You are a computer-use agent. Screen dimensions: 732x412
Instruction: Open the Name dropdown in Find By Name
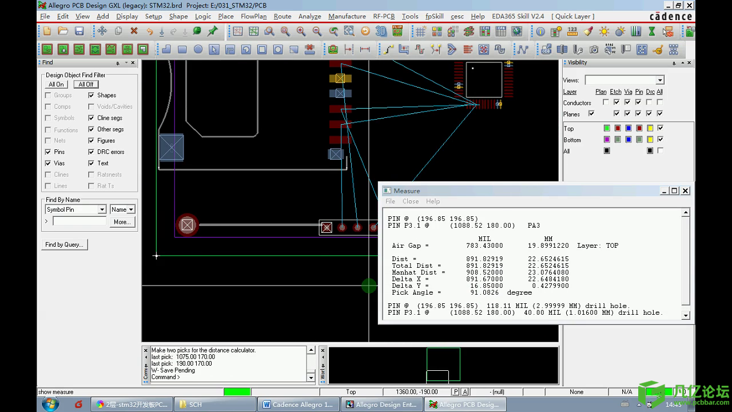tap(131, 209)
